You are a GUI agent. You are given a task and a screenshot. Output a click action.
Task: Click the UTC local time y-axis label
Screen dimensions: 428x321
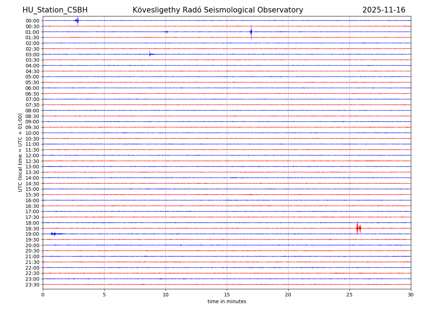pos(20,152)
